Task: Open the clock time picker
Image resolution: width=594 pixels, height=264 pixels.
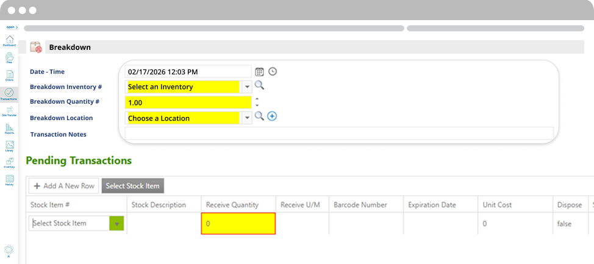Action: click(x=273, y=71)
